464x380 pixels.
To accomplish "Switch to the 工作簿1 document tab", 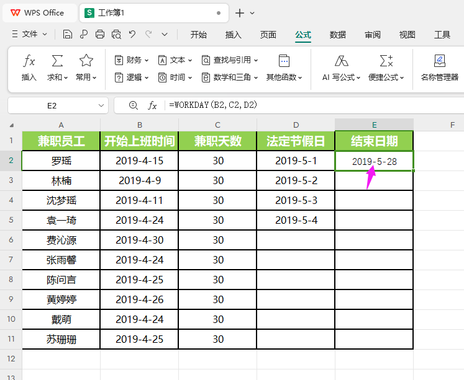I will [154, 13].
